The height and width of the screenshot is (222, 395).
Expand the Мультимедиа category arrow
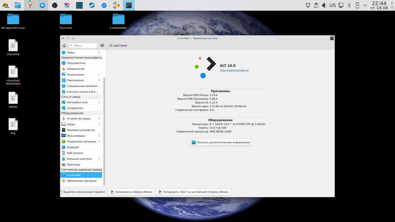point(99,136)
